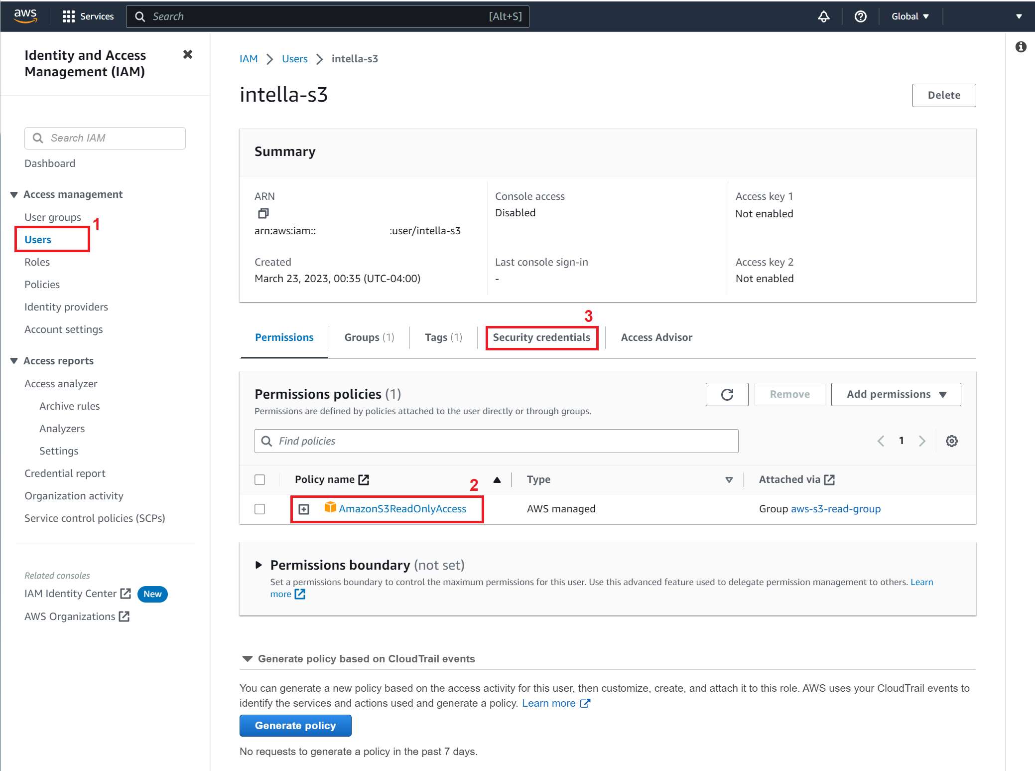Collapse Generate policy based on CloudTrail events
This screenshot has height=771, width=1035.
pyautogui.click(x=248, y=659)
